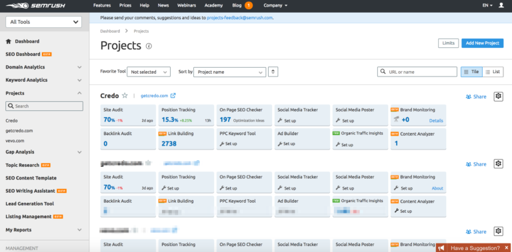
Task: Open Lead Generation Tool in sidebar
Action: (x=30, y=204)
